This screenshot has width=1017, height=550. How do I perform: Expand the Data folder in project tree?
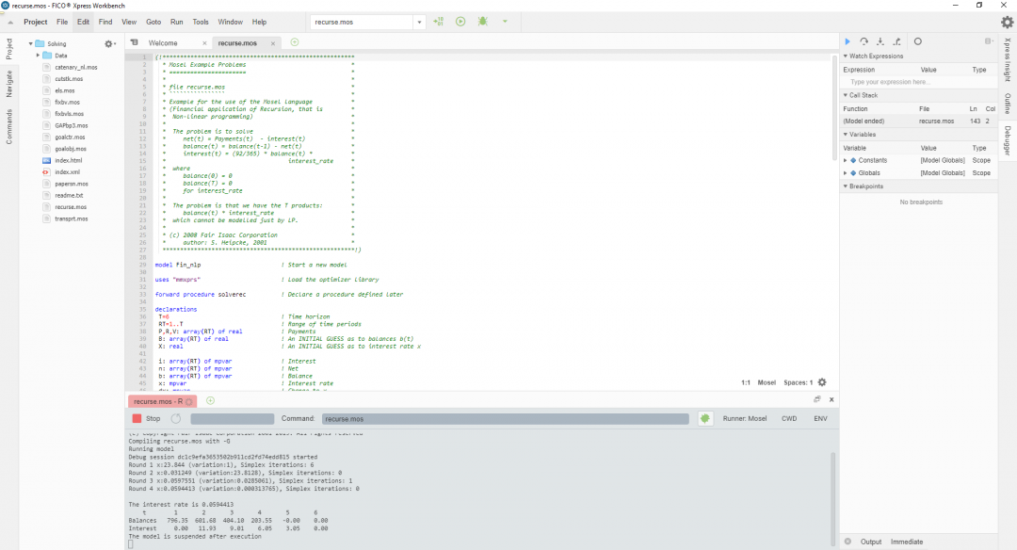(39, 56)
